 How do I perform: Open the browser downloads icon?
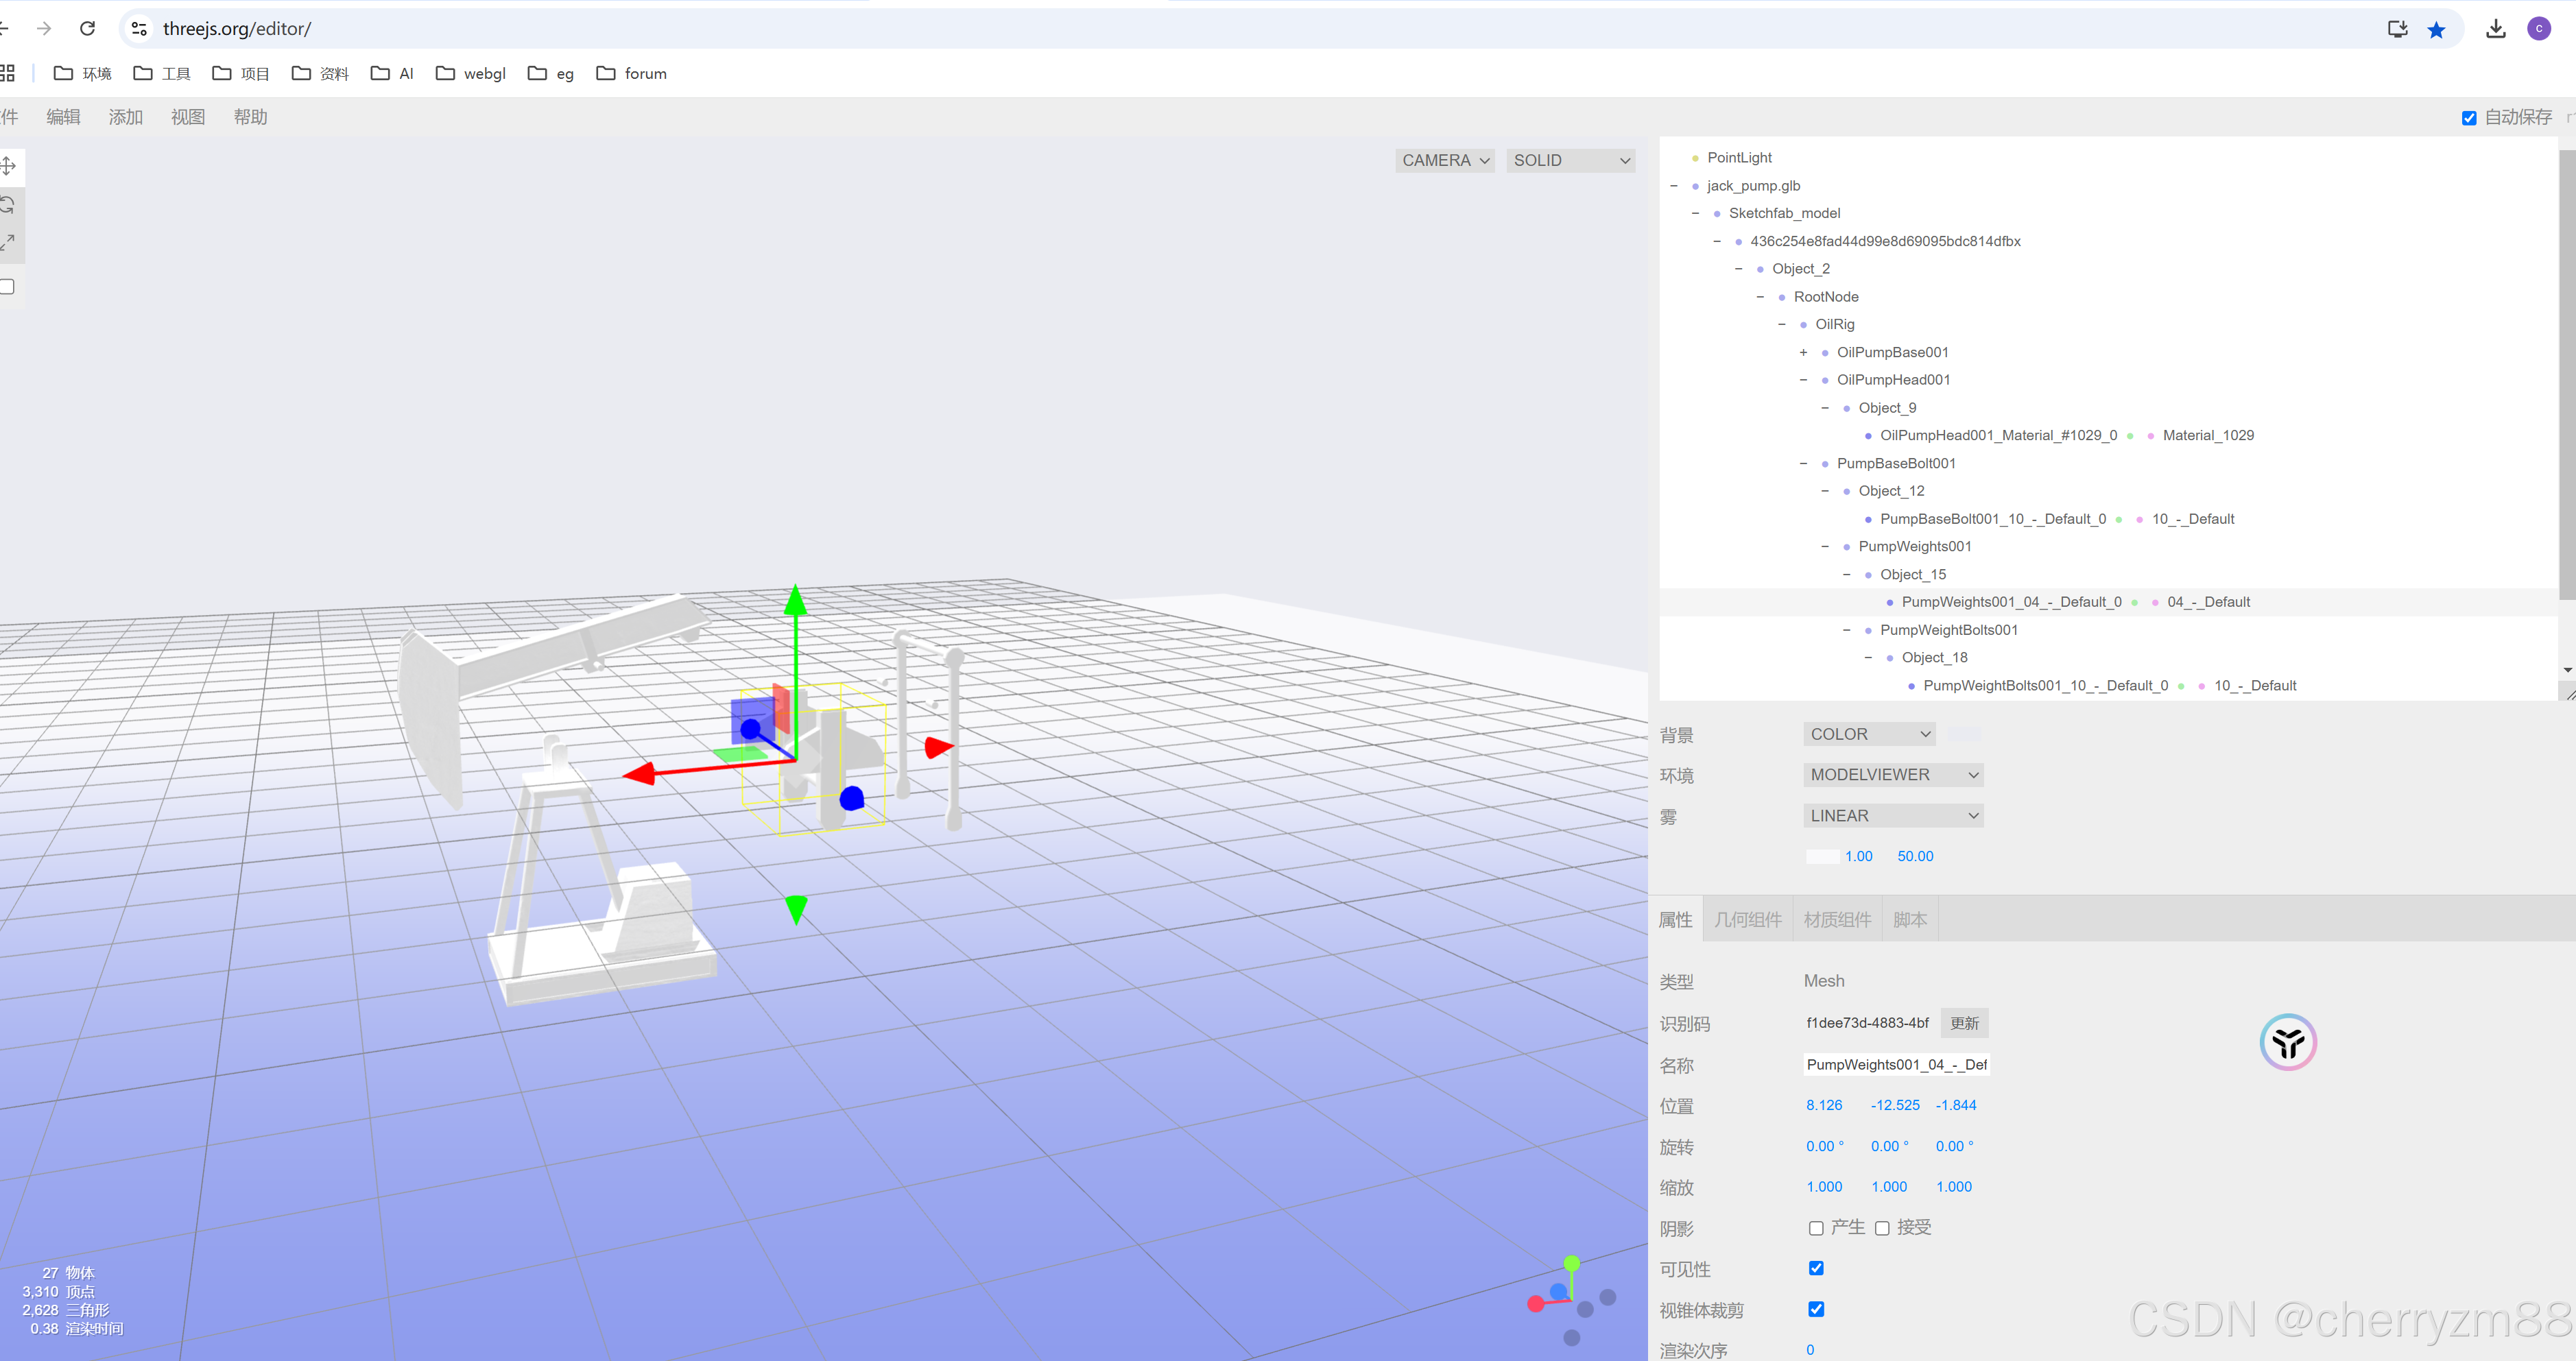[2495, 29]
